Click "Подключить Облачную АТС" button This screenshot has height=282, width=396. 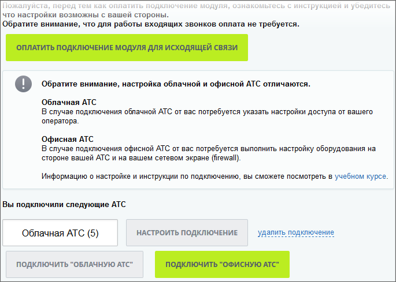point(75,264)
